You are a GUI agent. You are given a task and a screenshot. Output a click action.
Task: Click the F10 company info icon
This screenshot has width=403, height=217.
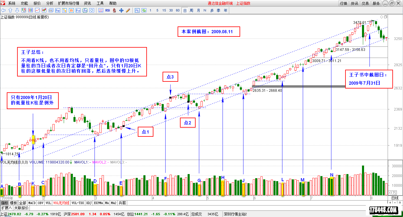tap(58, 10)
